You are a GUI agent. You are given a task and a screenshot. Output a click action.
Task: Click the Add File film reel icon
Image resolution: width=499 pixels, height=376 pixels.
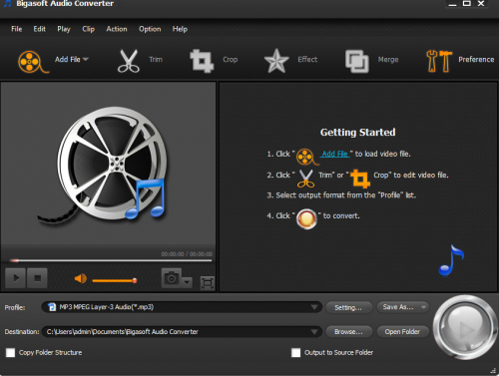click(33, 62)
